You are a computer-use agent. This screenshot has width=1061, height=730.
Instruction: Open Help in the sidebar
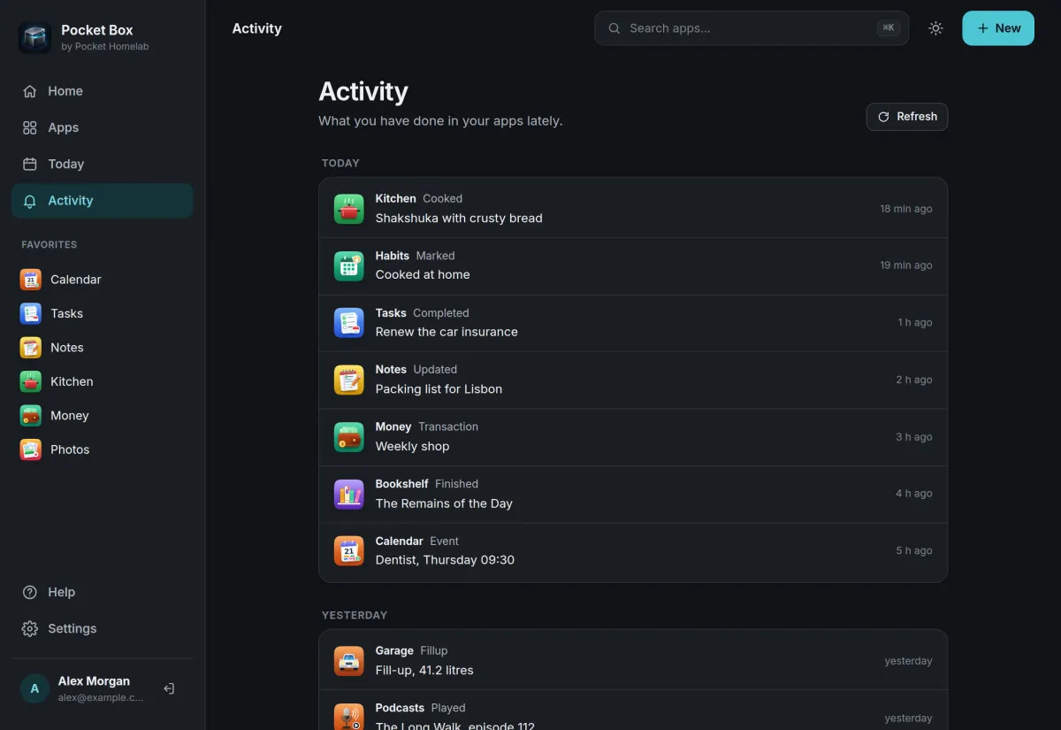pos(103,592)
